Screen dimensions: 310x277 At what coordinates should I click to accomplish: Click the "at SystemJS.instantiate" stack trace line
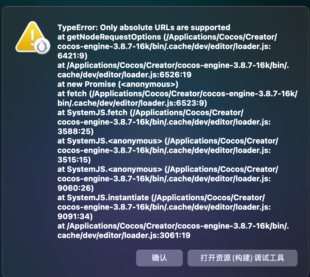(161, 198)
